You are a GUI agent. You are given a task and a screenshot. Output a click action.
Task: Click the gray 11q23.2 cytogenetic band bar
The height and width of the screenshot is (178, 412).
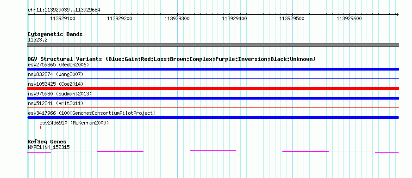tap(213, 45)
